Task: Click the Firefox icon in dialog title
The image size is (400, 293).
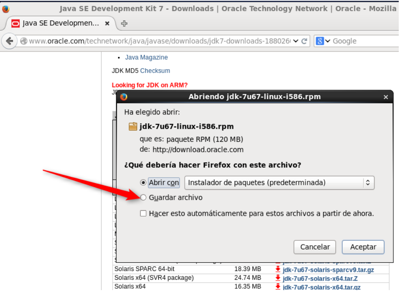Action: click(124, 97)
